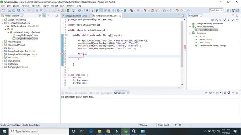241x135 pixels.
Task: Collapse the JavaTCodingCollections project
Action: click(x=3, y=23)
